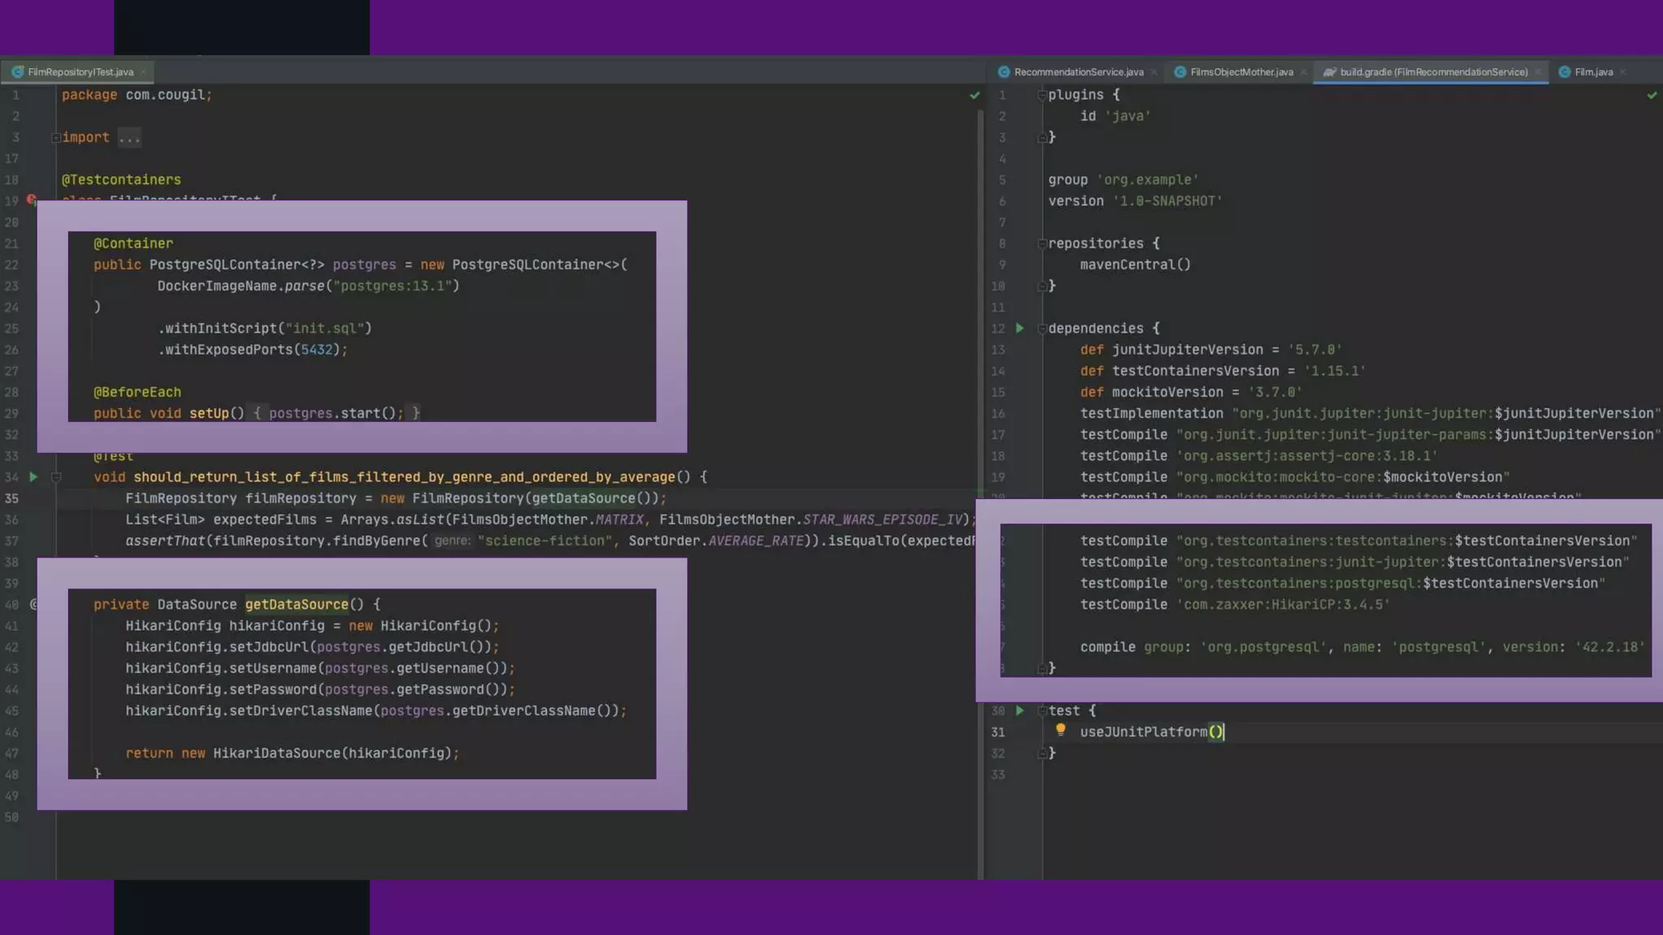Collapse the repositories block fold marker
The width and height of the screenshot is (1663, 935).
click(x=1042, y=243)
